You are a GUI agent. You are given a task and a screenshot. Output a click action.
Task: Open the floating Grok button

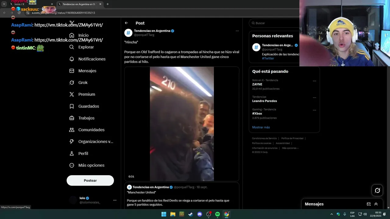coord(377,190)
